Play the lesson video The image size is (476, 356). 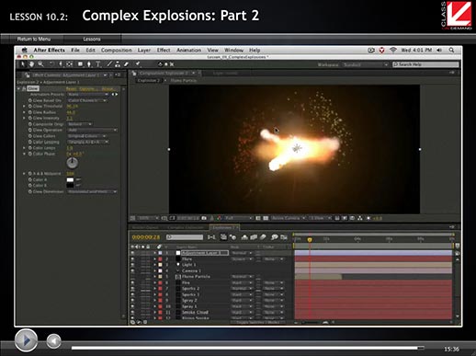pyautogui.click(x=27, y=340)
